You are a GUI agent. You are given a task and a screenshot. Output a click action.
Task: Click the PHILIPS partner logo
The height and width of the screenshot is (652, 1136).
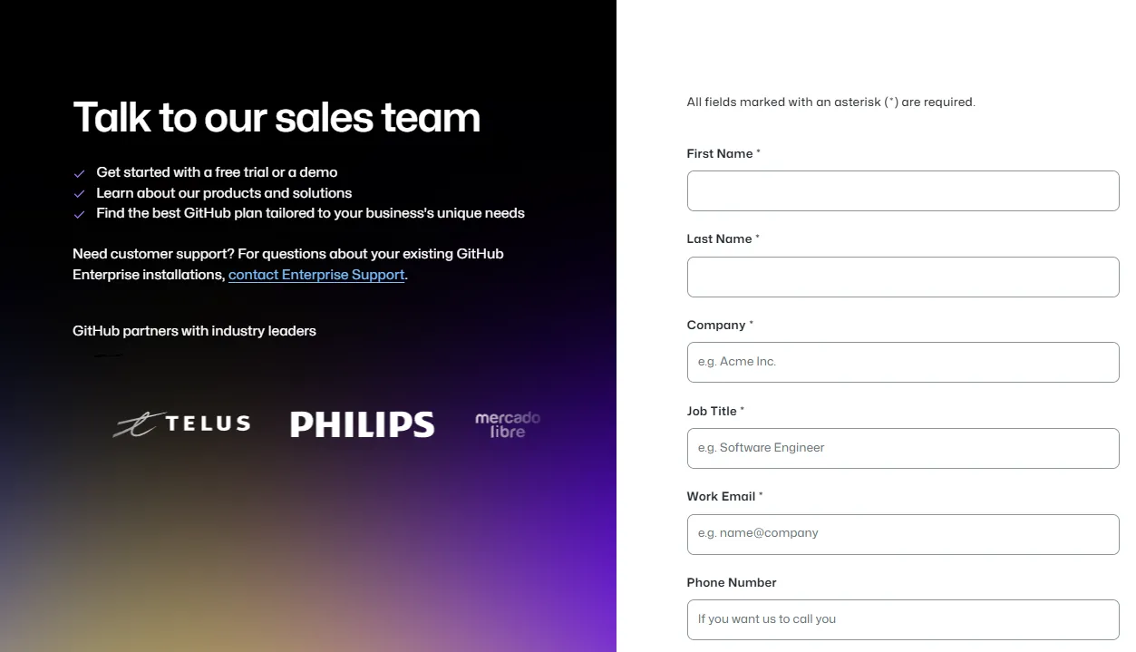(362, 424)
